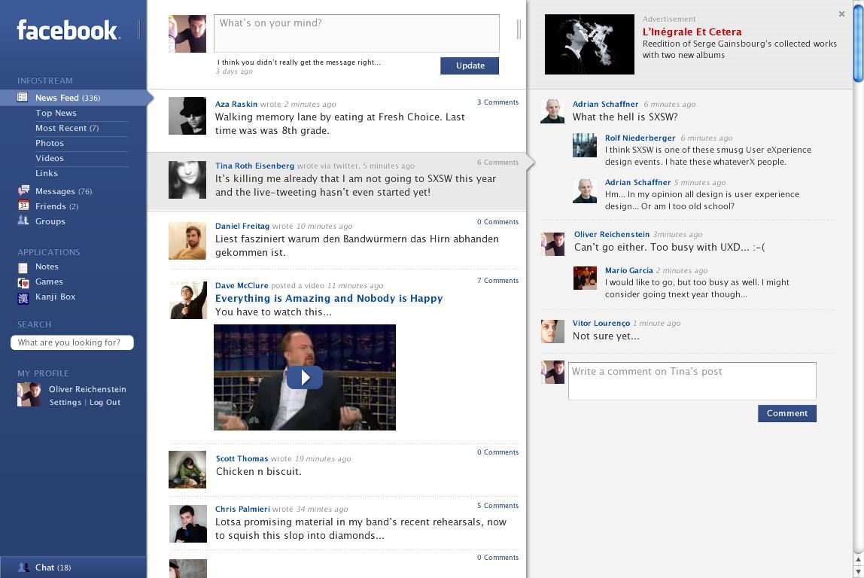Open the Games application

[x=49, y=281]
